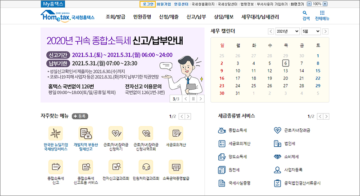360x196 pixels.
Task: Show next banner slide
Action: click(201, 99)
